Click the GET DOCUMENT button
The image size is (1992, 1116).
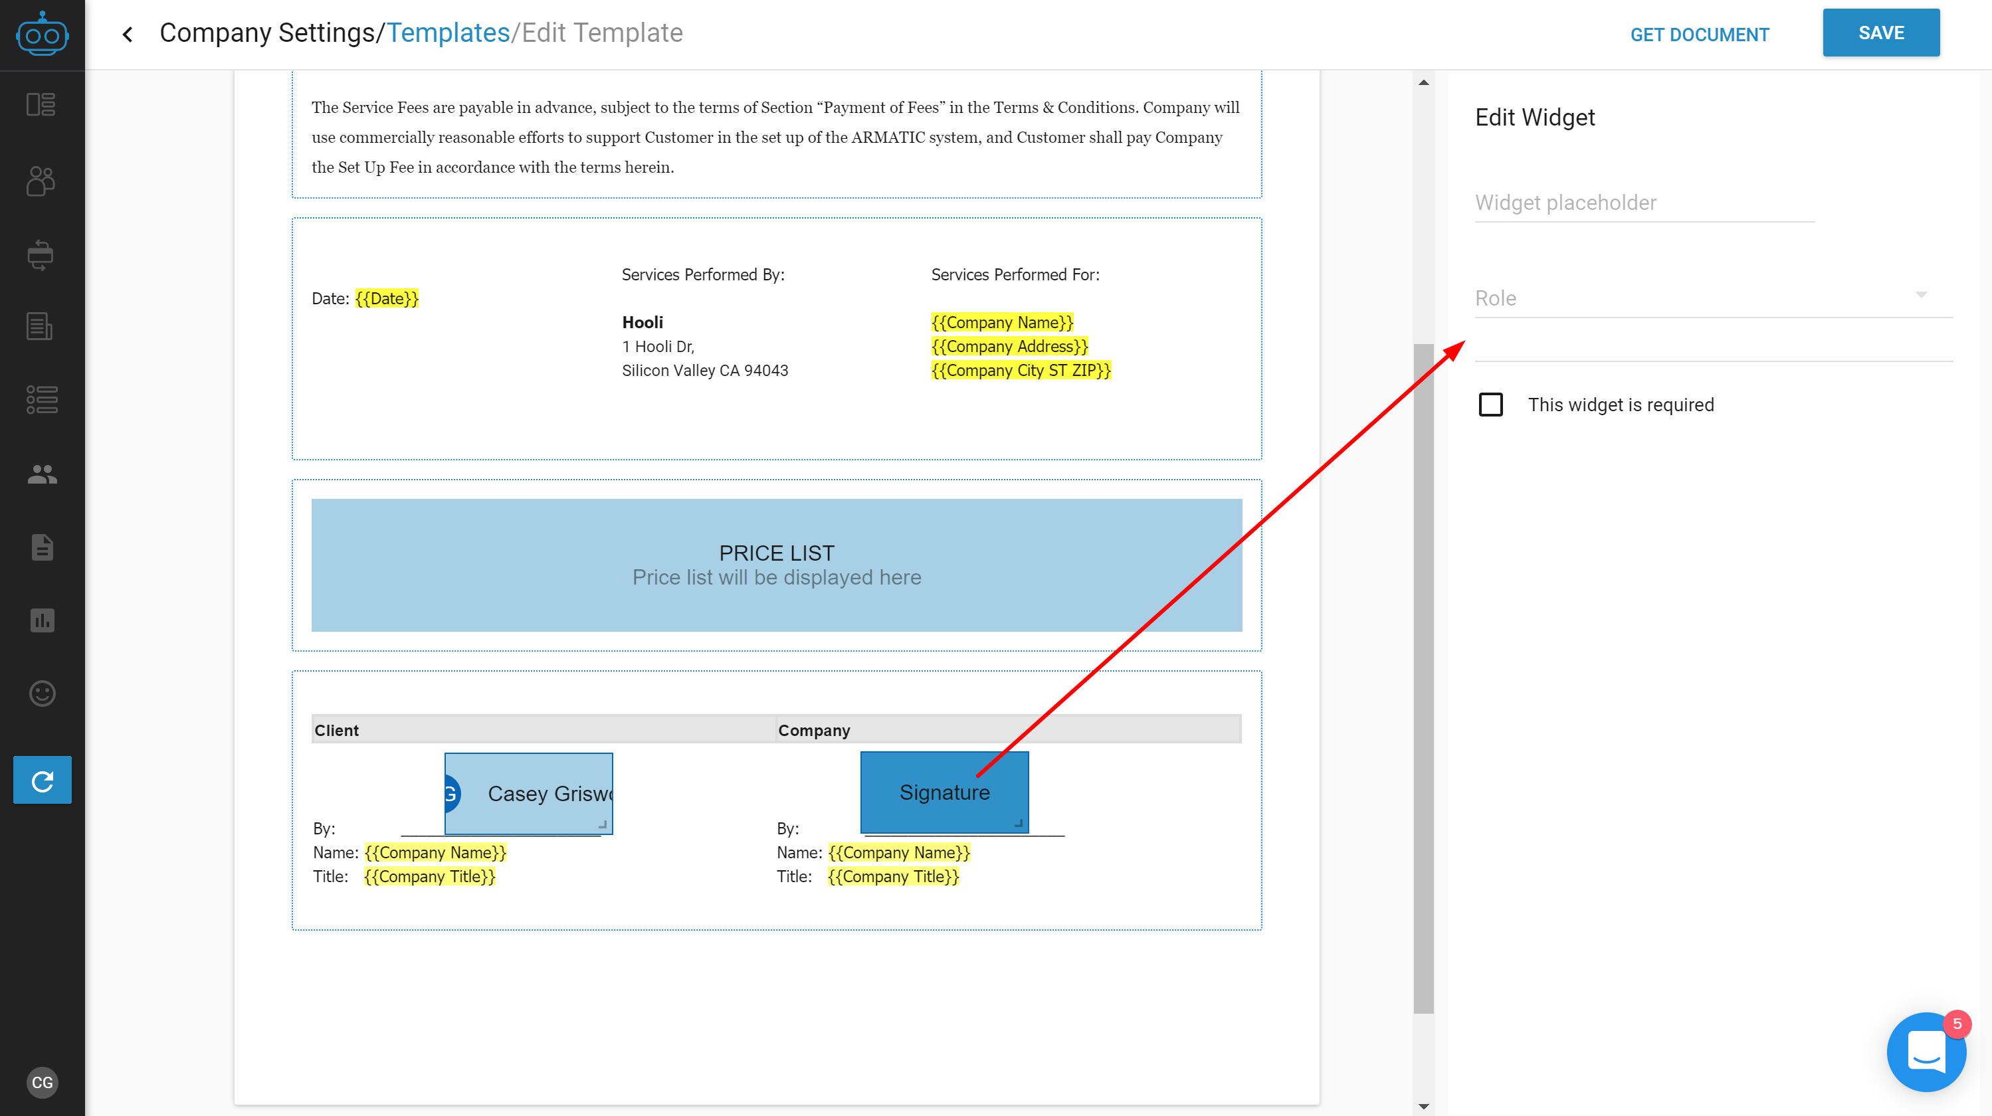tap(1699, 34)
